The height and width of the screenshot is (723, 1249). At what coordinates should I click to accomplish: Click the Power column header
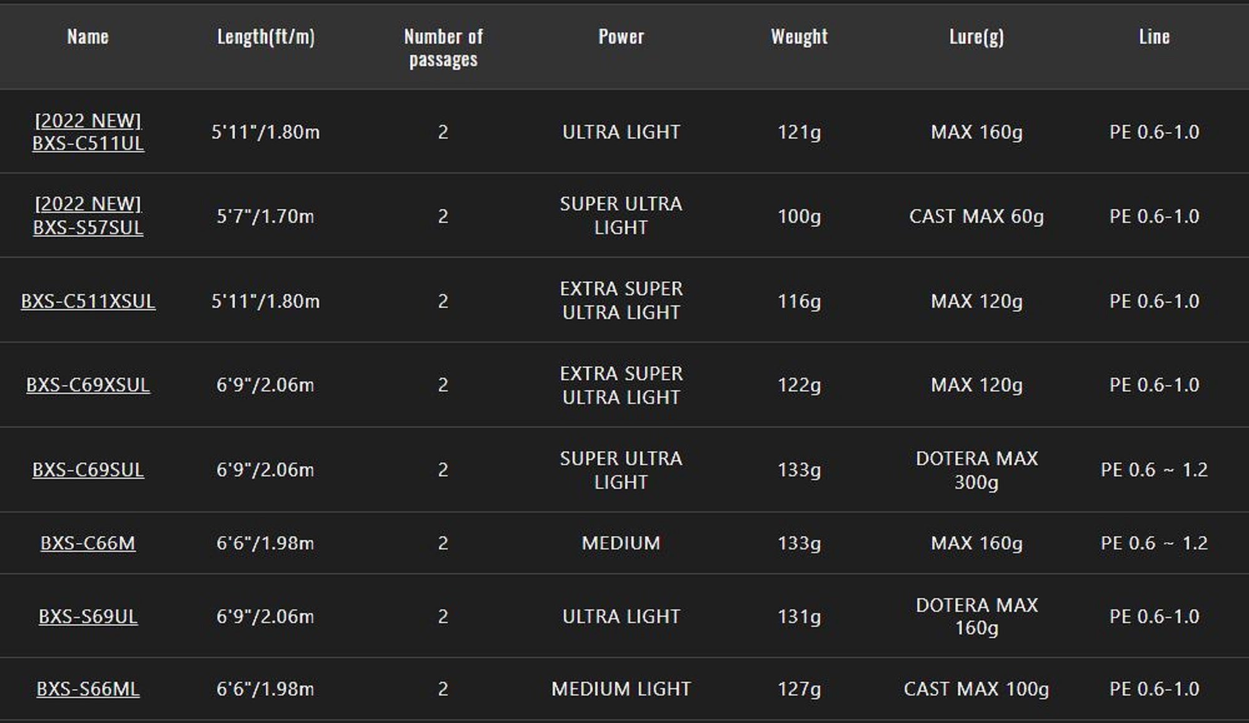(621, 37)
